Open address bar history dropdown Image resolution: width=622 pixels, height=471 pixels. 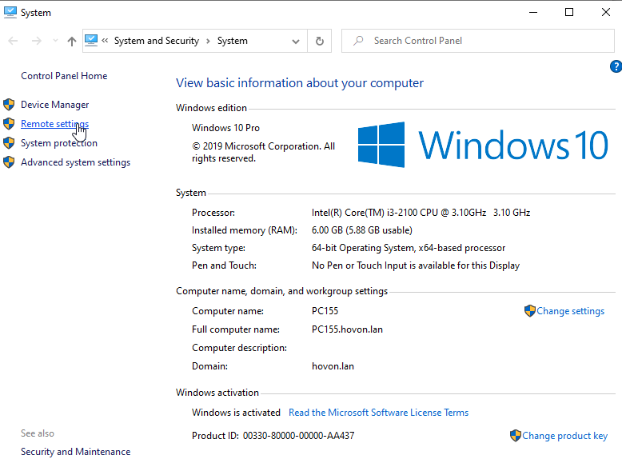[296, 42]
